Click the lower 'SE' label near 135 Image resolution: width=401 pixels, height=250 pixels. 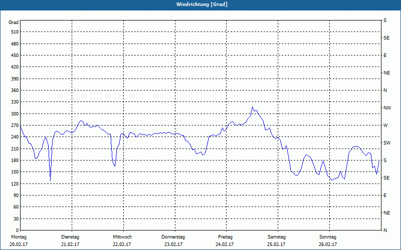(386, 178)
